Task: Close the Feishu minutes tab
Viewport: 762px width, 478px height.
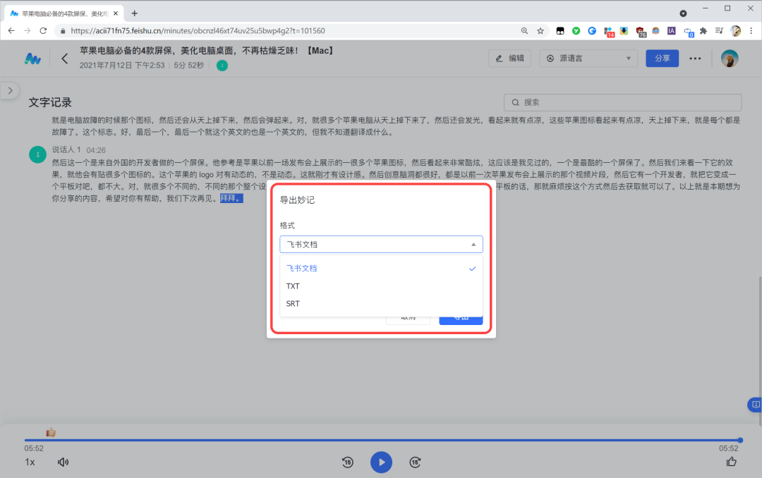Action: [116, 13]
